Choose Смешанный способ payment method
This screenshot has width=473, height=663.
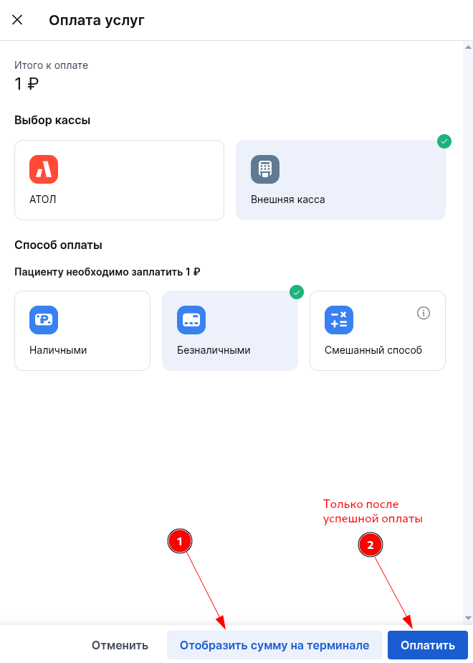point(377,331)
